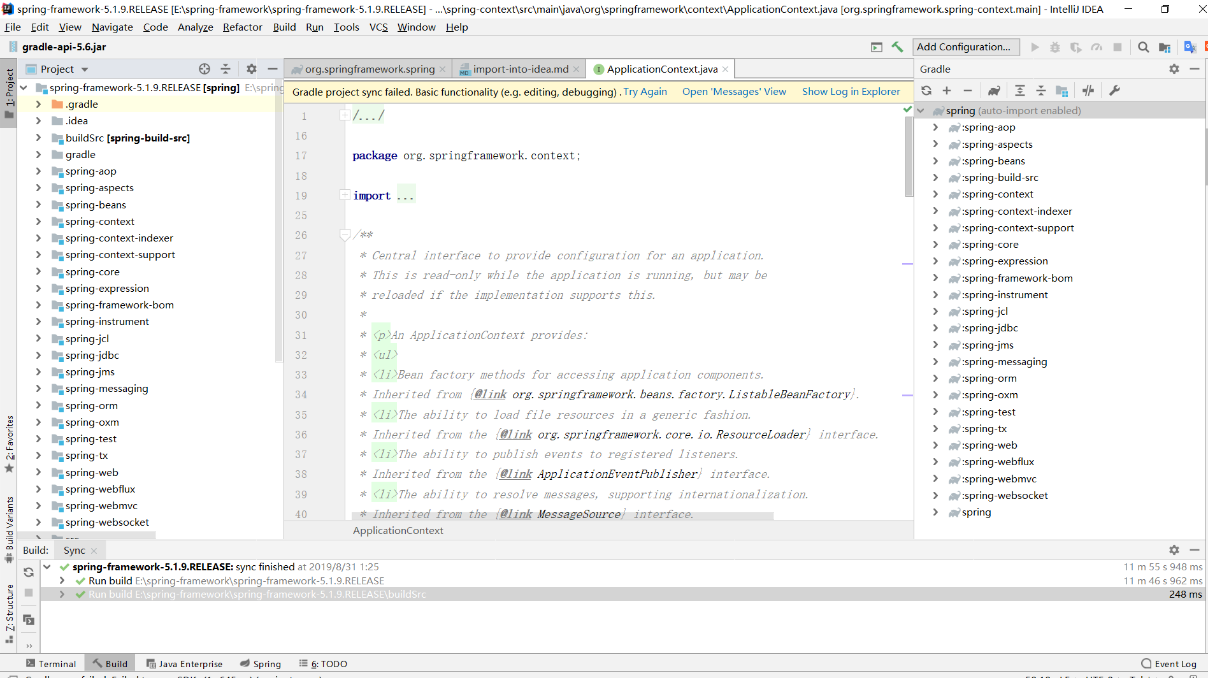Open Build panel gear settings
Image resolution: width=1208 pixels, height=678 pixels.
click(1174, 549)
